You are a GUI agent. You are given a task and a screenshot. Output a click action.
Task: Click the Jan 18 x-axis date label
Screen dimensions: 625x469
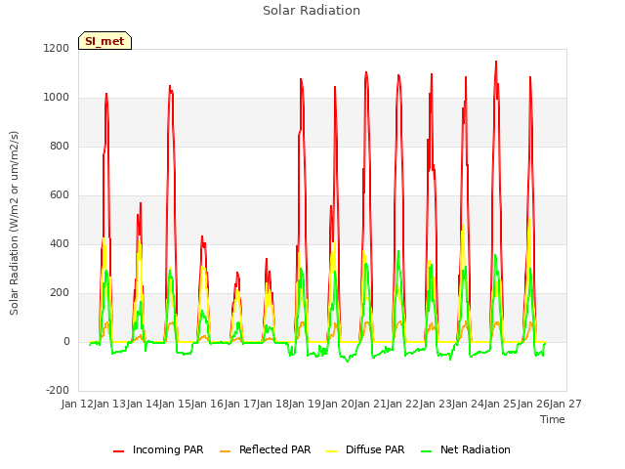[272, 404]
